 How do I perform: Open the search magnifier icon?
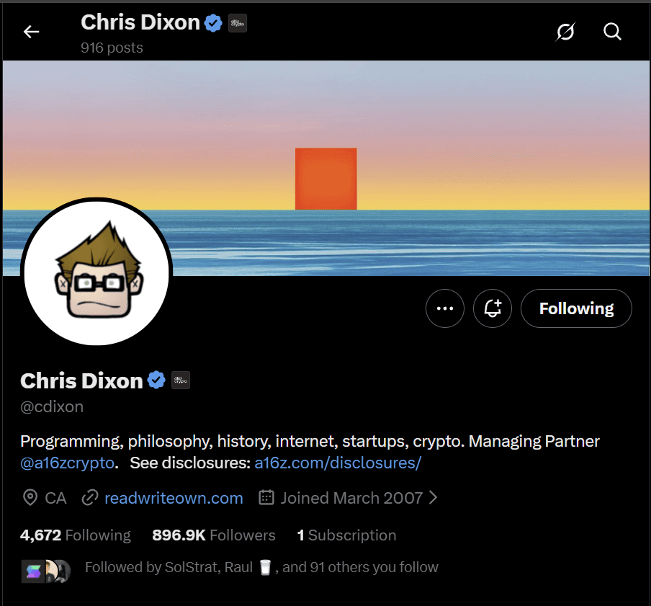pos(612,32)
